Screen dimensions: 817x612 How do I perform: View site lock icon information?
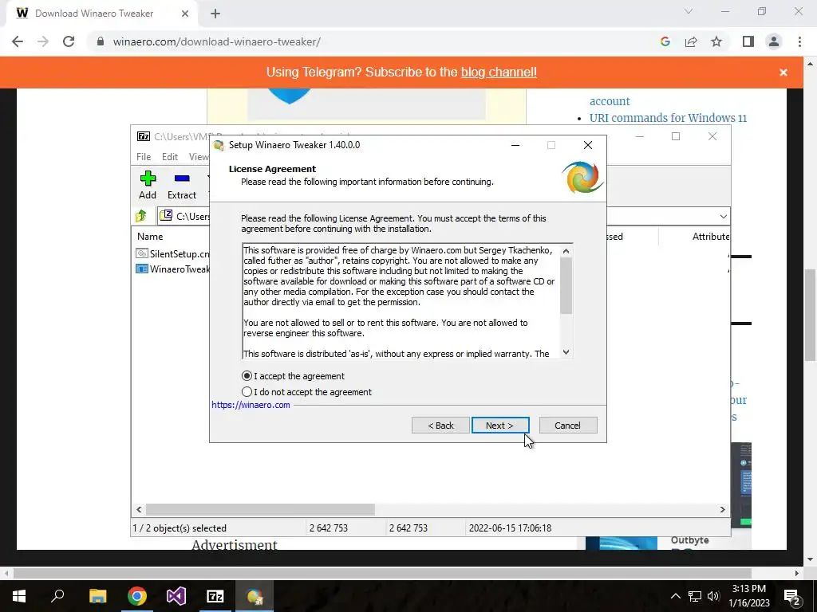[101, 41]
